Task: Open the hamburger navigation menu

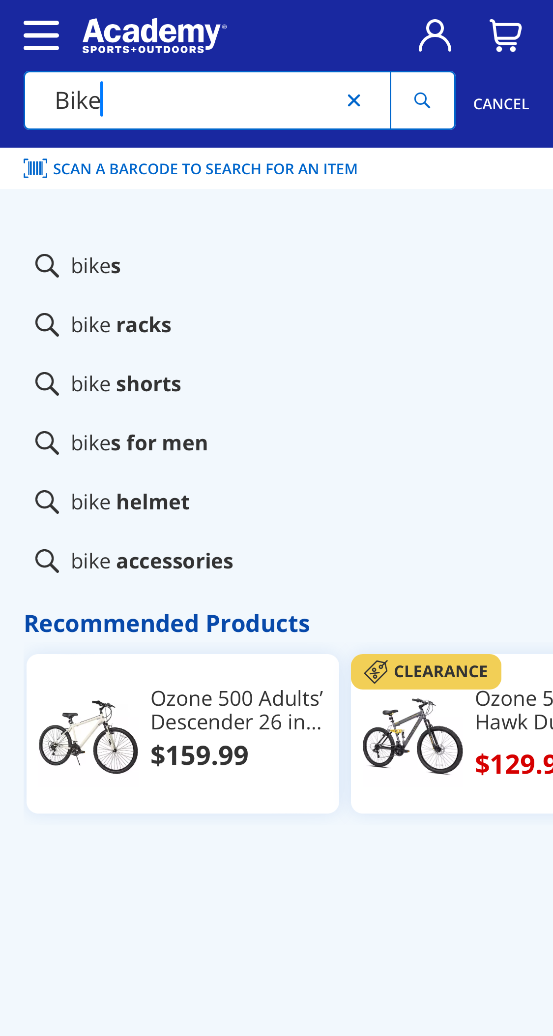Action: click(x=41, y=35)
